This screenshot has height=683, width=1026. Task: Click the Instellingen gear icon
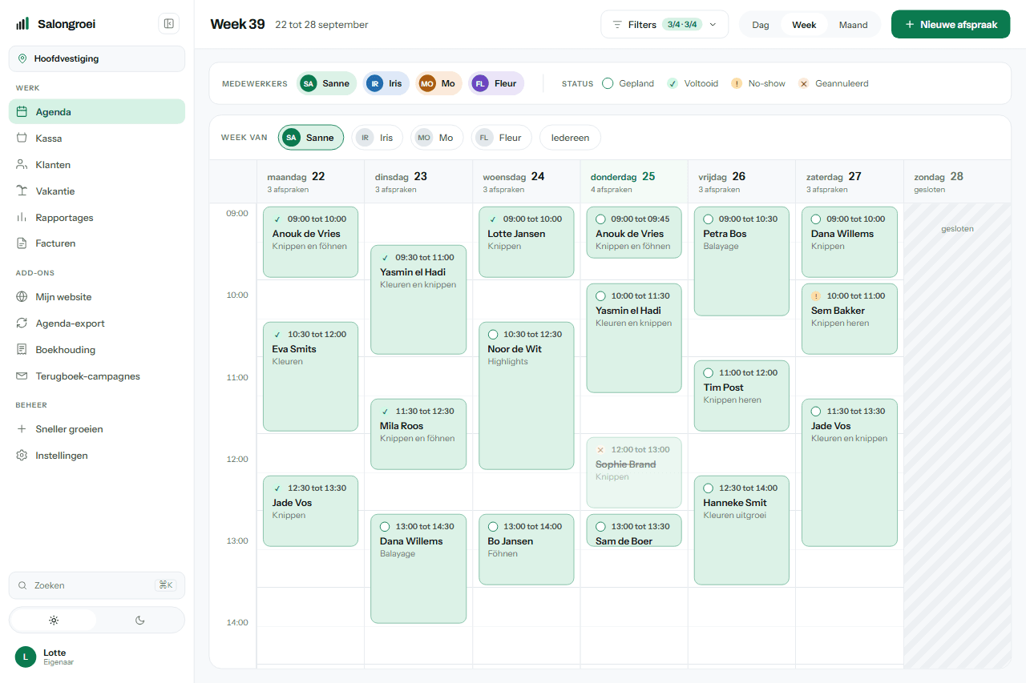pyautogui.click(x=22, y=456)
